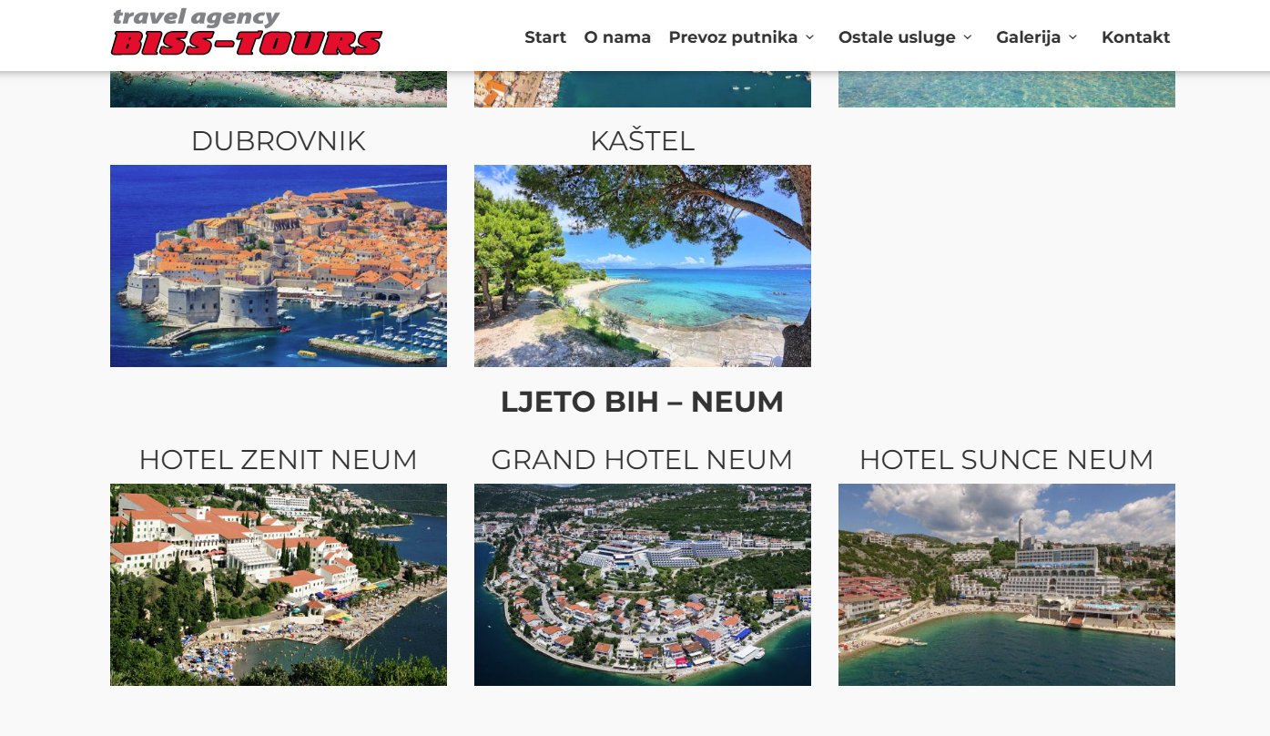Screen dimensions: 1270x736
Task: Open the O nama page
Action: point(617,37)
